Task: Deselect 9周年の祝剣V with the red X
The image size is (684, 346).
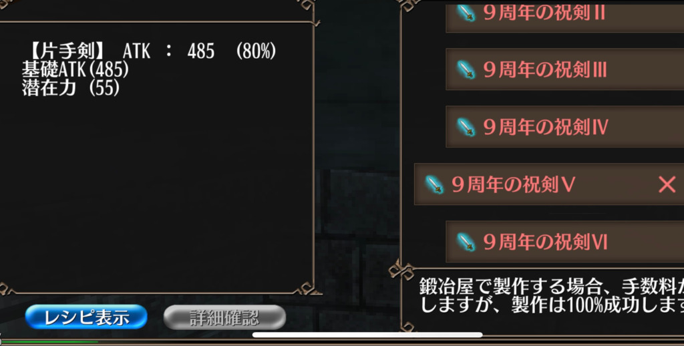Action: [667, 184]
